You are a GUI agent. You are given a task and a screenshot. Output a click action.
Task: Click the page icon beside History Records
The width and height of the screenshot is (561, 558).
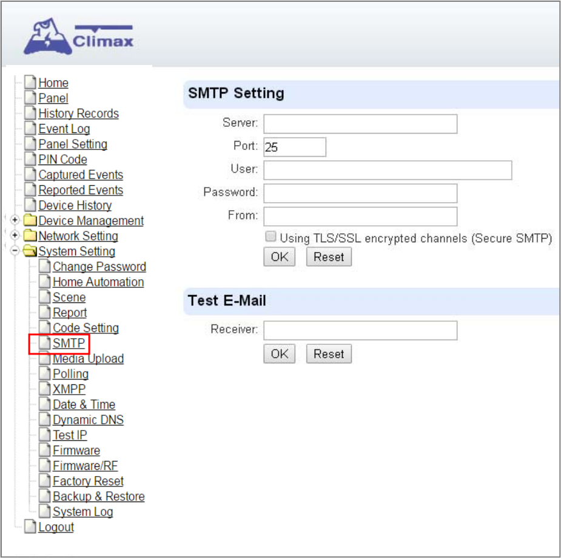click(x=30, y=113)
